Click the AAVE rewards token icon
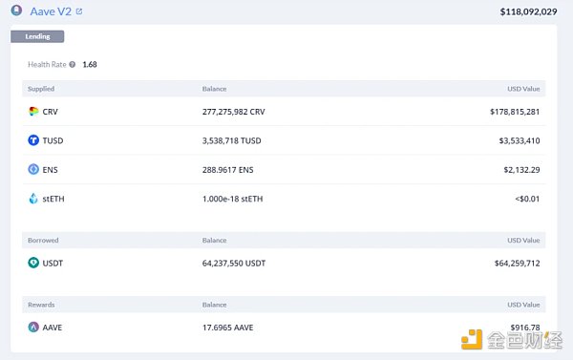 pyautogui.click(x=33, y=328)
